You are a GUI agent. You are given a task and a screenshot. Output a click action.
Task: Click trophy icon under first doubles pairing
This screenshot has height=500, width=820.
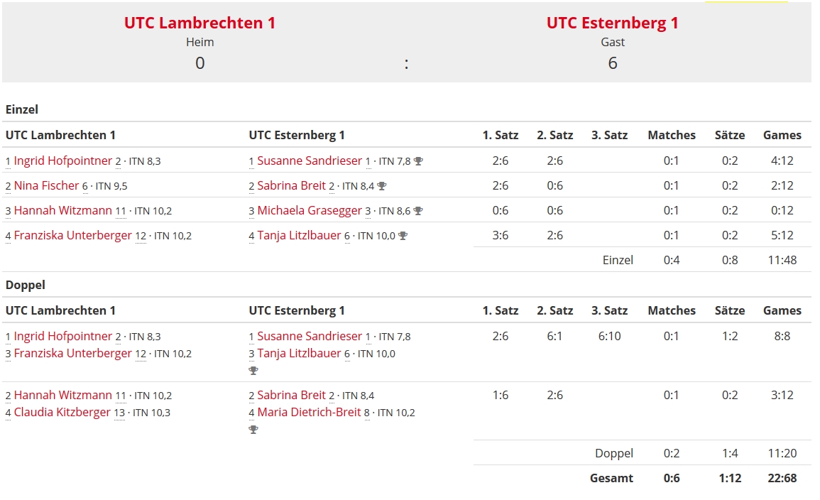click(x=253, y=371)
